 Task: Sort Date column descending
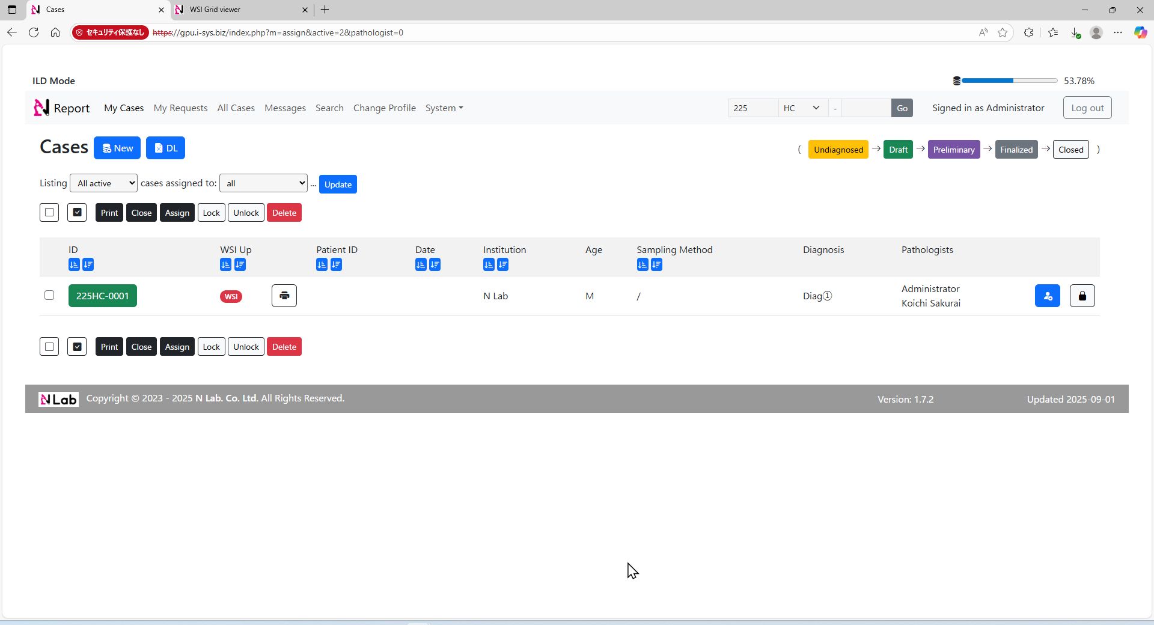tap(435, 264)
